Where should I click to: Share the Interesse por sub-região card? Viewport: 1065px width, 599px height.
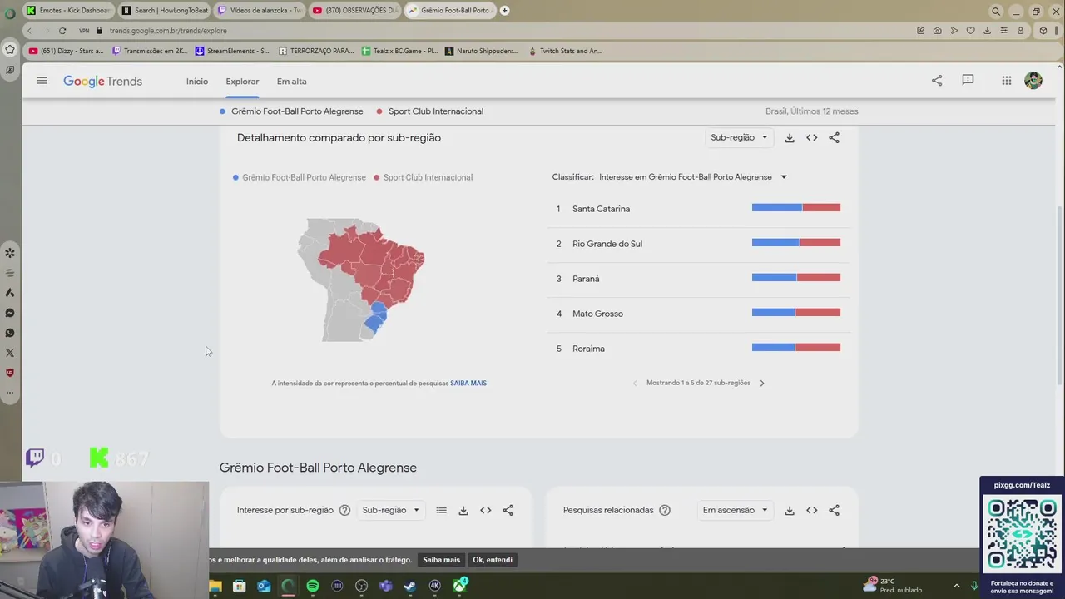(x=508, y=510)
